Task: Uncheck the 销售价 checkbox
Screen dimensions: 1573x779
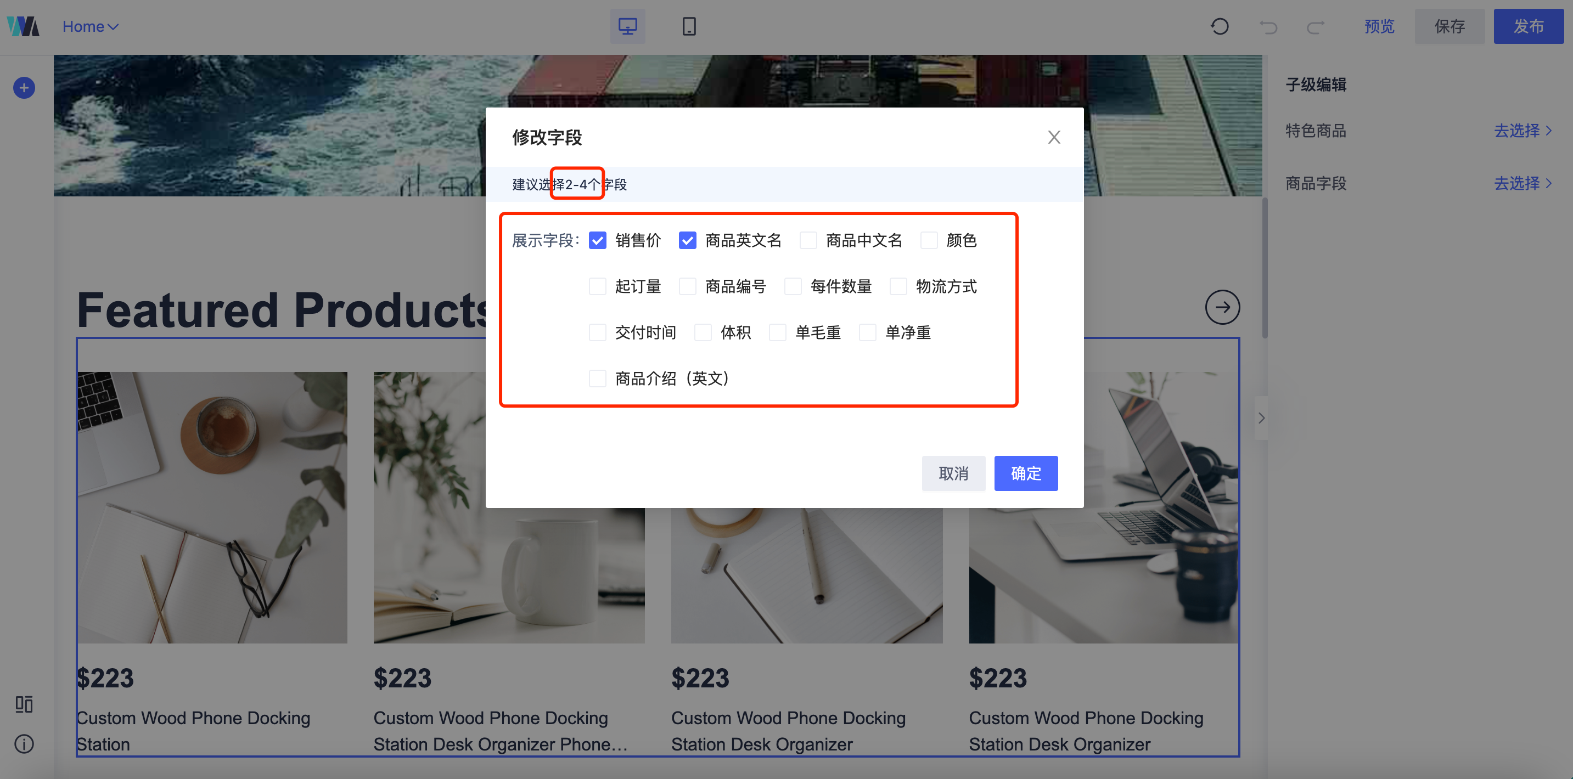Action: [597, 240]
